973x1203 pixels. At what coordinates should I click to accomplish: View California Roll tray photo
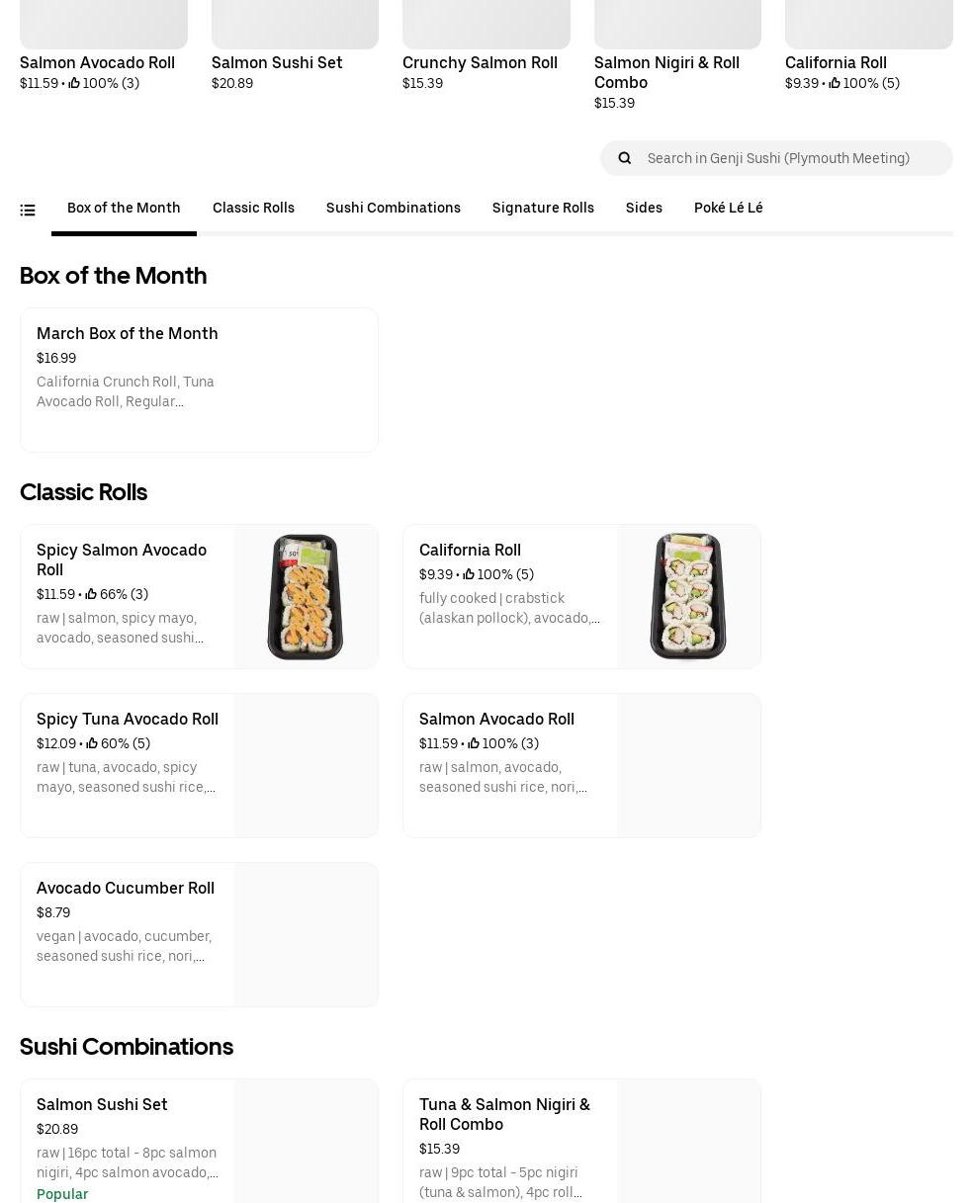pos(687,596)
